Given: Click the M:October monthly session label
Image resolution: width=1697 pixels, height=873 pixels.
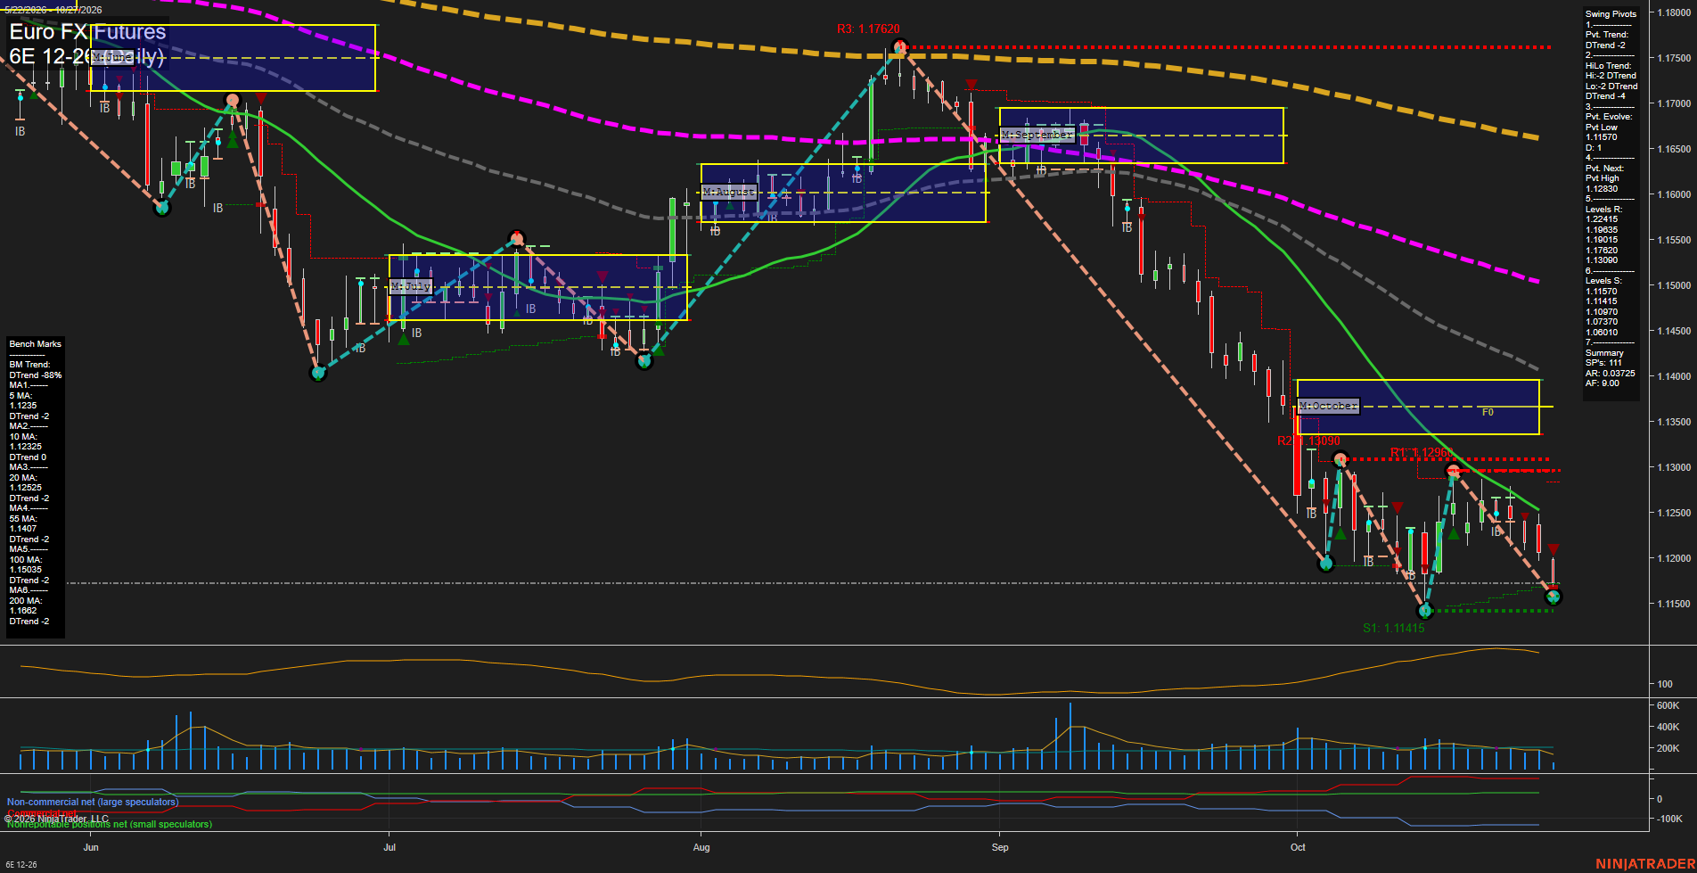Looking at the screenshot, I should 1328,406.
